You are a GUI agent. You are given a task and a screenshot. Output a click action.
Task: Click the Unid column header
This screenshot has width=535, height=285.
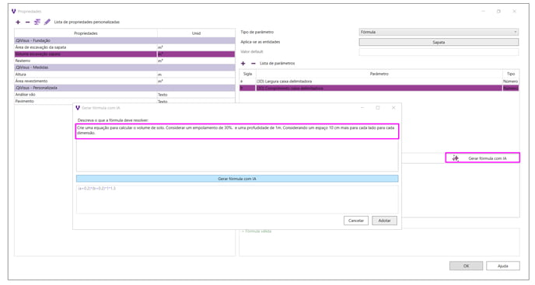click(196, 33)
